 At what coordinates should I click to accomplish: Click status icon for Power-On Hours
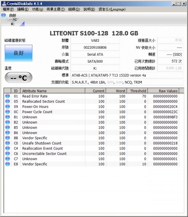point(8,107)
